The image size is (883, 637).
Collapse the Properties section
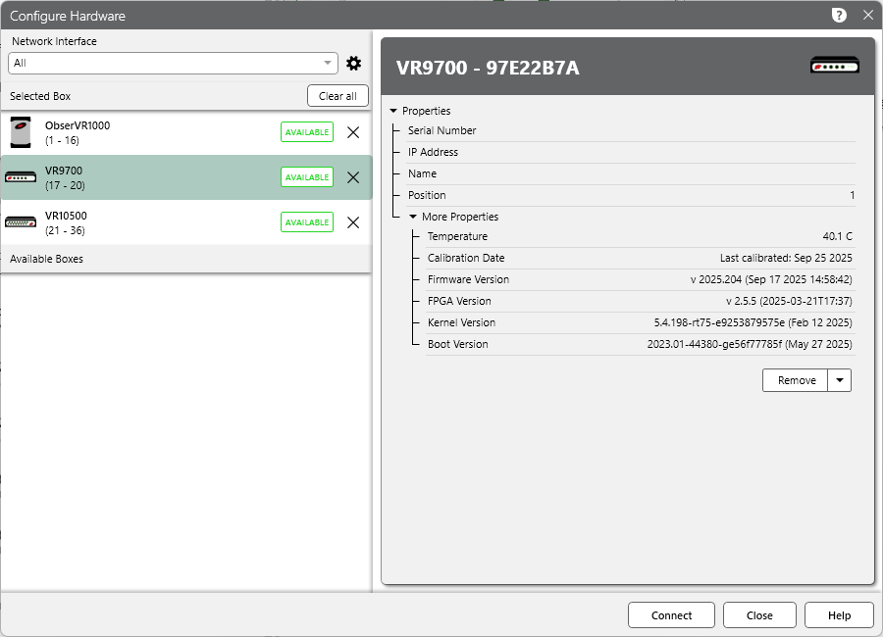point(393,111)
